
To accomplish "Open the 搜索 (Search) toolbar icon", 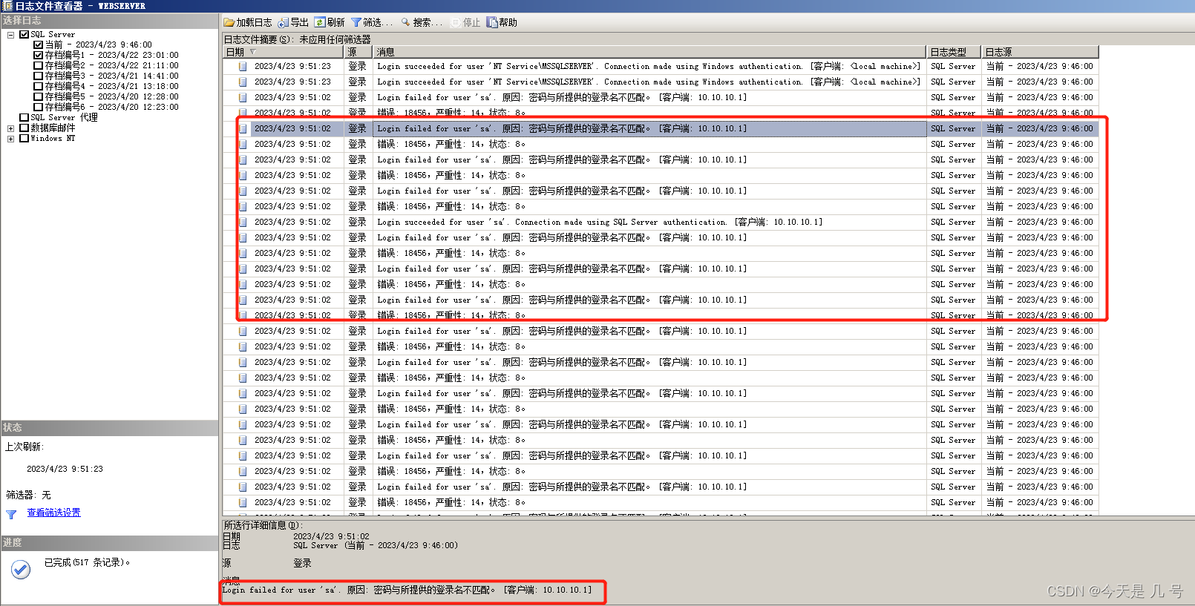I will coord(406,22).
